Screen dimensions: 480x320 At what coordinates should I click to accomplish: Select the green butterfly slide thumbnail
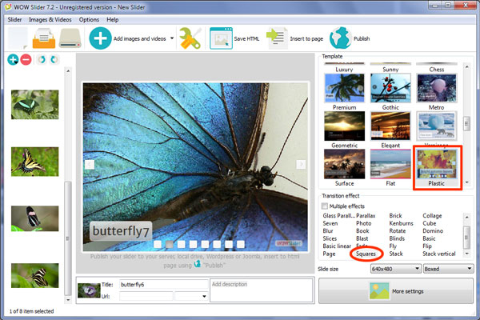click(35, 105)
